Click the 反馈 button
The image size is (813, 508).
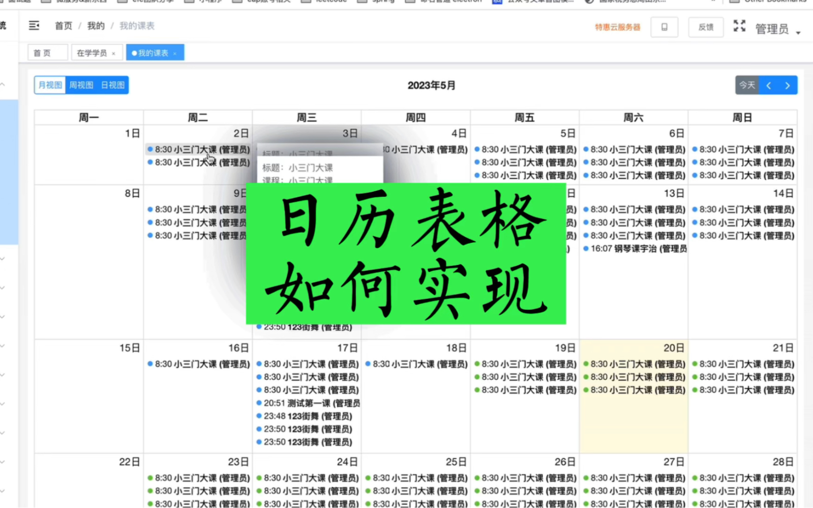point(706,27)
